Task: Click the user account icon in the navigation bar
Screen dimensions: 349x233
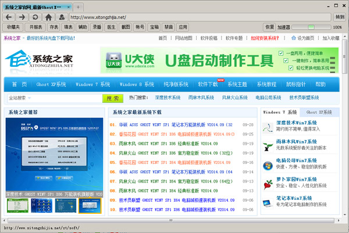Action: 62,17
